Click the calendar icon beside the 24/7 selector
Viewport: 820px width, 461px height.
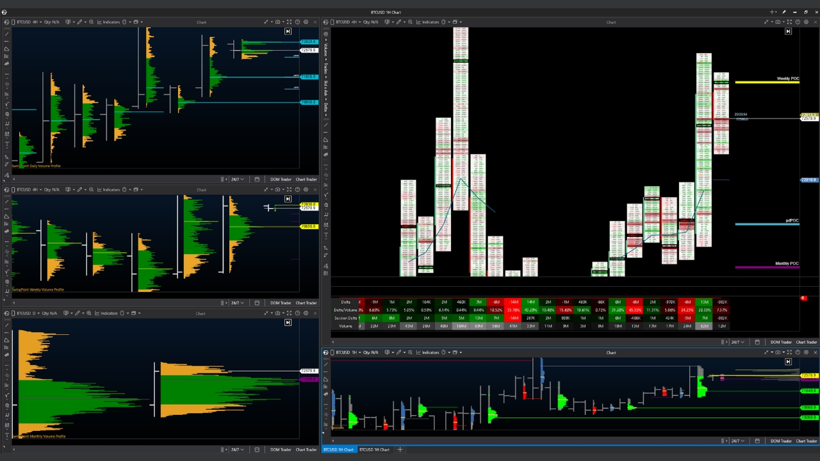pos(258,179)
